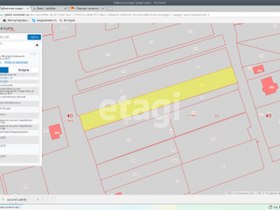Clear the search field with its X icon
Screen dimensions: 280x210
pos(25,37)
